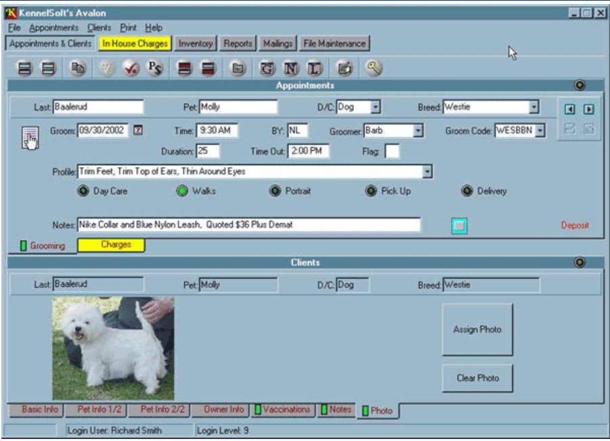Image resolution: width=610 pixels, height=441 pixels.
Task: Click the first red stacked-bars toolbar icon
Action: pos(184,68)
